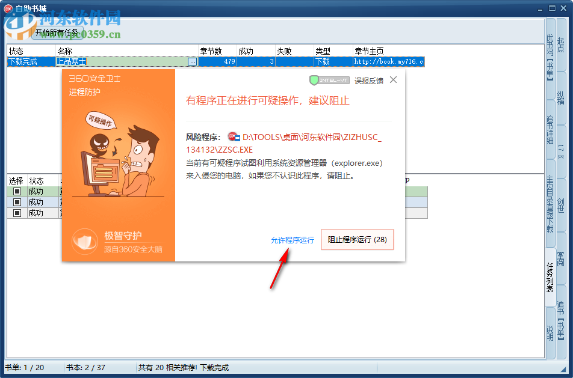The image size is (573, 378).
Task: Open the 追书【书单】 side tab
Action: 561,321
